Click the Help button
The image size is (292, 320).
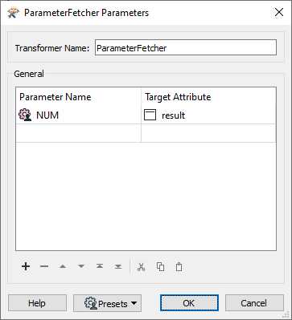37,303
